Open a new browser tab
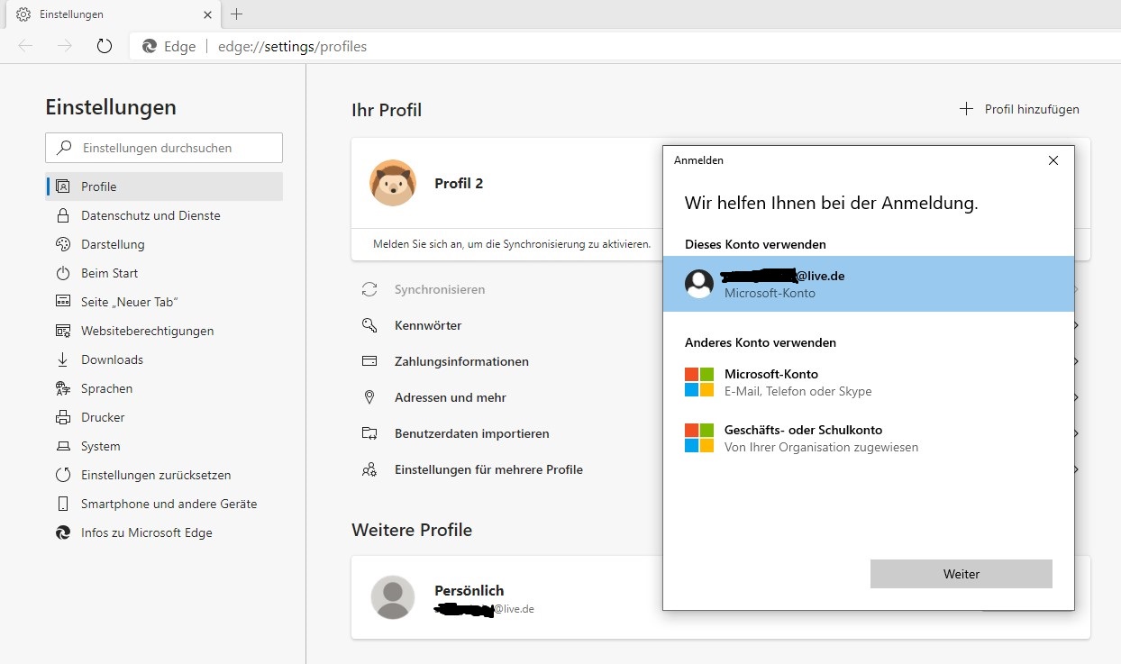 coord(236,14)
